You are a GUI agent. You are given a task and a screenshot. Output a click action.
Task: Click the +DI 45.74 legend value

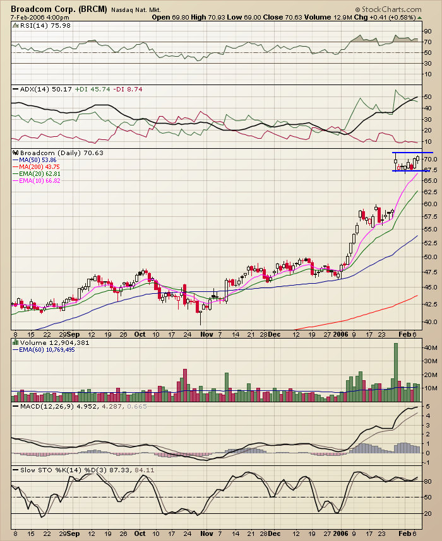coord(92,90)
